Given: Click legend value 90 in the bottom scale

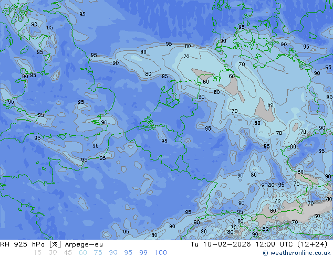Looking at the screenshot, I should pyautogui.click(x=113, y=253).
